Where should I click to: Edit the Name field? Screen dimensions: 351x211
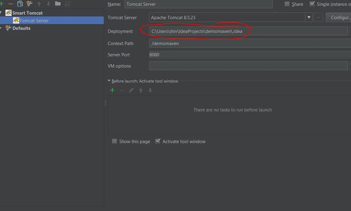click(198, 4)
